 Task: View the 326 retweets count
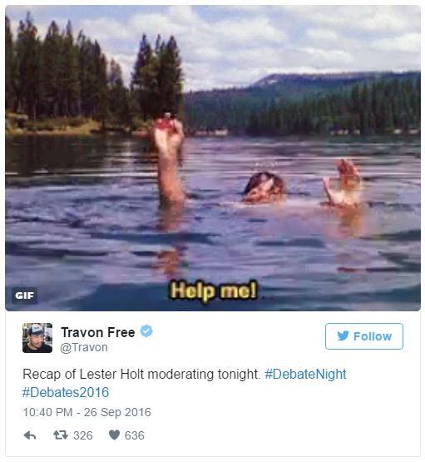click(83, 435)
